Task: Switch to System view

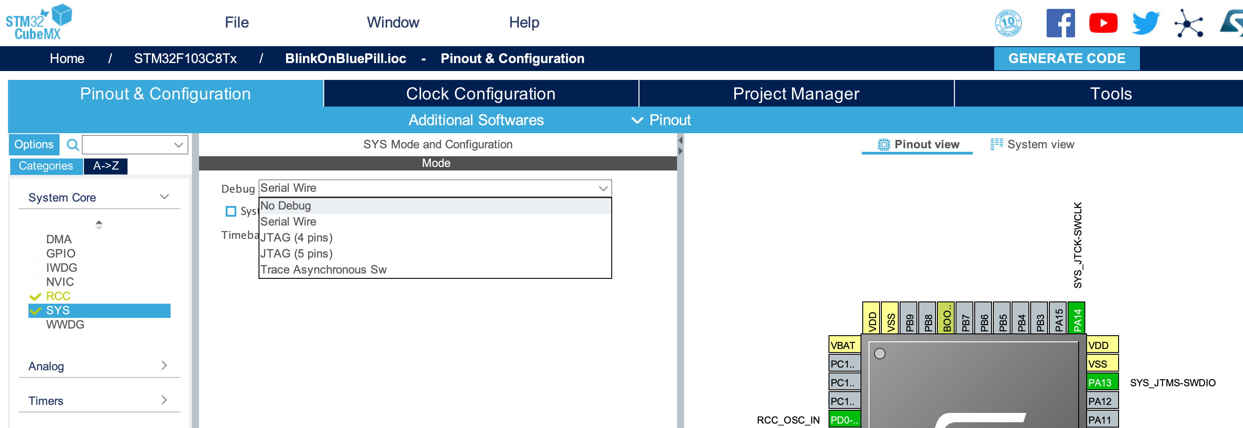Action: point(1032,145)
